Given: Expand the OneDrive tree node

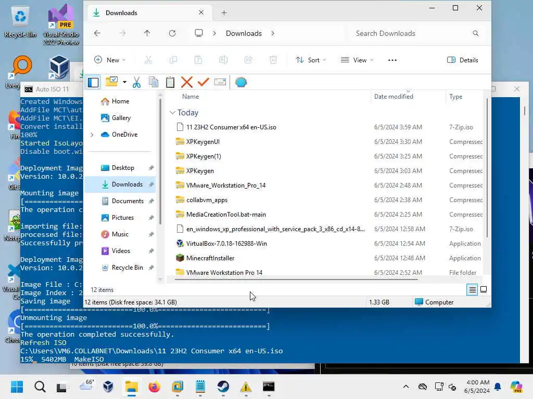Looking at the screenshot, I should click(x=92, y=135).
